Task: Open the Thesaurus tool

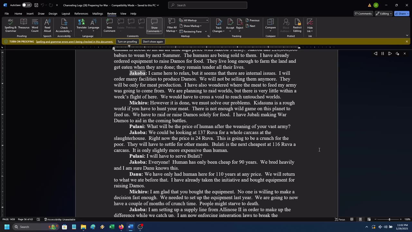Action: [x=23, y=24]
